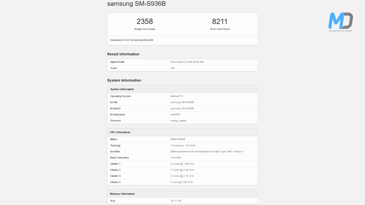The height and width of the screenshot is (205, 365).
Task: Click the CPU Information table header
Action: pyautogui.click(x=120, y=132)
